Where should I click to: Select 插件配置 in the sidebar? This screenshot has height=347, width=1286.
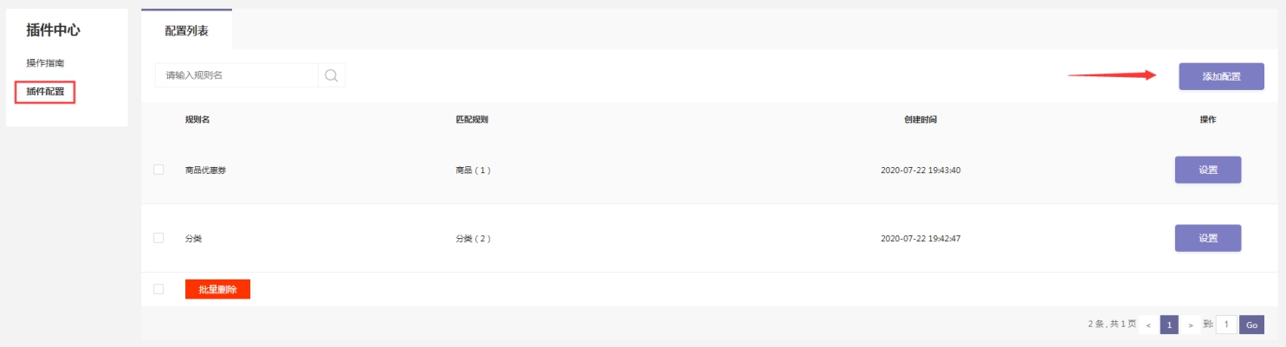coord(45,92)
